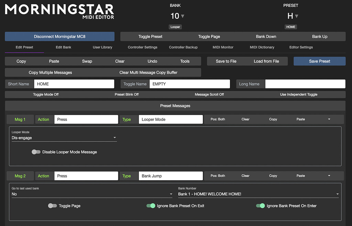Open the Controller Settings tab
The image size is (352, 226).
click(x=142, y=47)
